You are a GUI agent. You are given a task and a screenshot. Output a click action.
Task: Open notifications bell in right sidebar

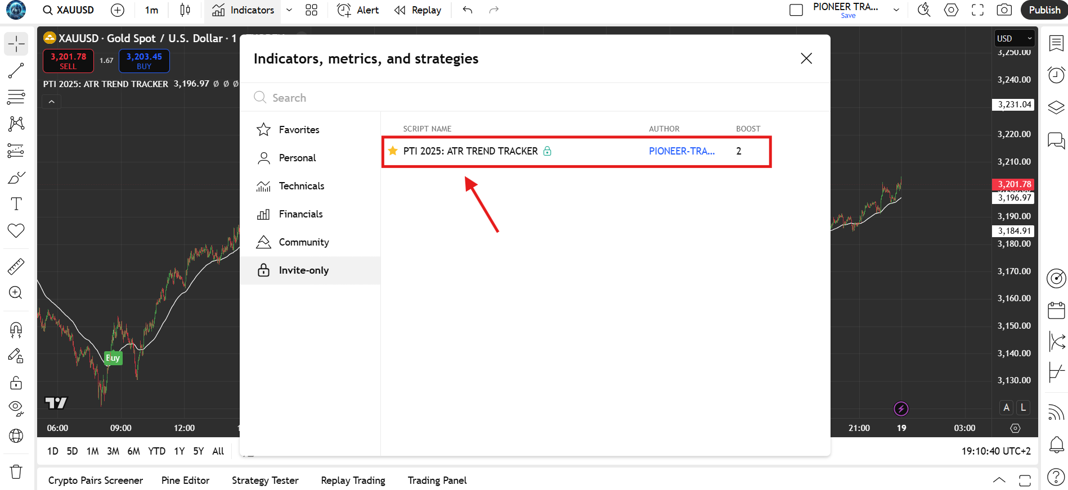[x=1056, y=445]
